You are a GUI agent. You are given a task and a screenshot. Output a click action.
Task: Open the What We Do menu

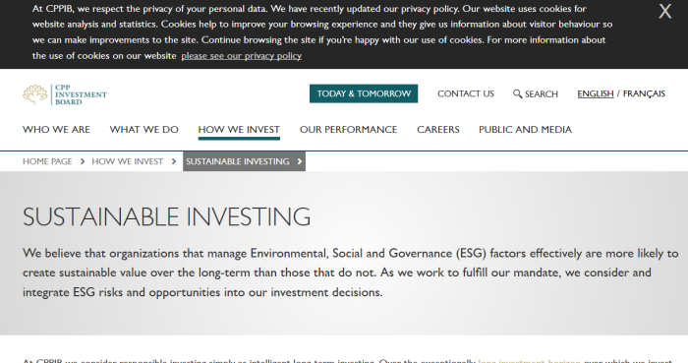143,130
